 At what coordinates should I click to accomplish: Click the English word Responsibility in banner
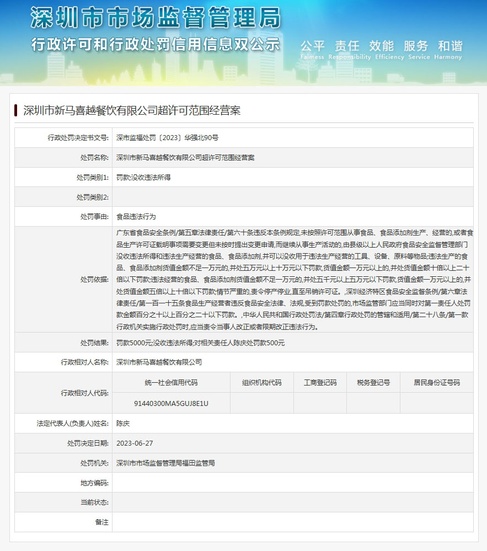[x=350, y=57]
